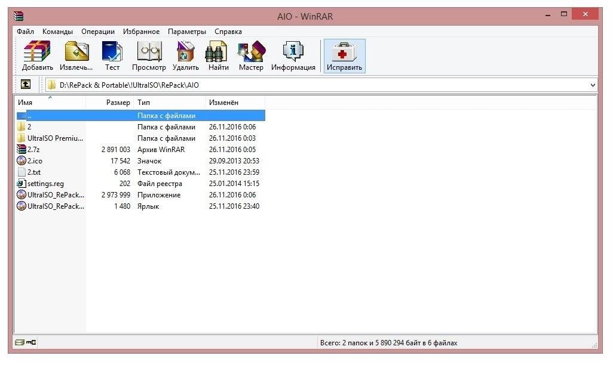Click the type text 'Текстовый докум...'
Image resolution: width=613 pixels, height=365 pixels.
[169, 172]
